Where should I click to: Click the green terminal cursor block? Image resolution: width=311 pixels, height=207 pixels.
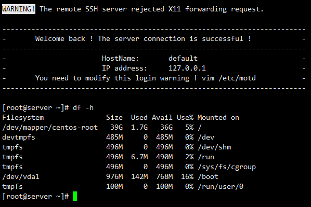pyautogui.click(x=75, y=196)
